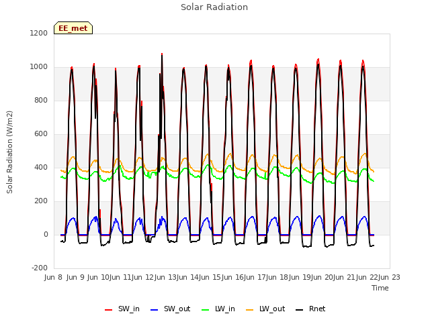Image resolution: width=430 pixels, height=322 pixels.
Task: Click the y-axis label Solar Radiation (W/m2)
Action: click(x=9, y=152)
